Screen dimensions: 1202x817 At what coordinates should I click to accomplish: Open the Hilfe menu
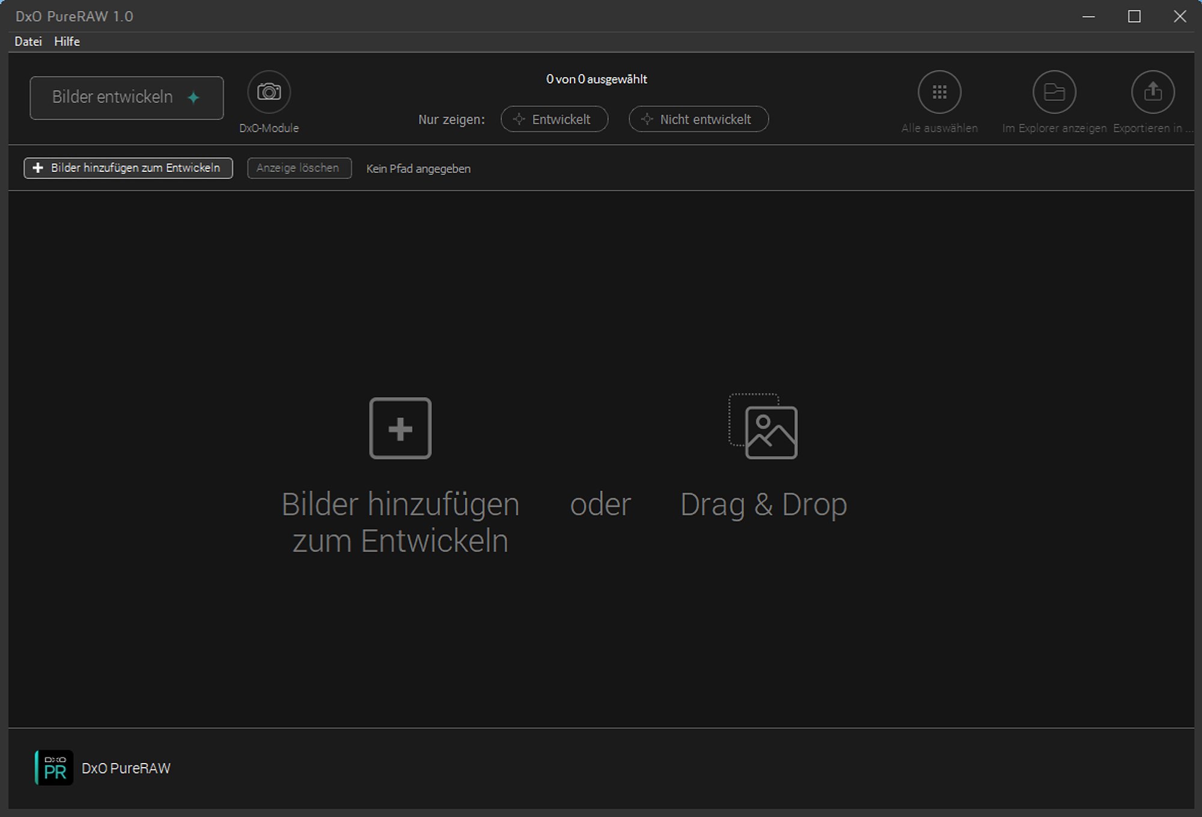coord(67,41)
